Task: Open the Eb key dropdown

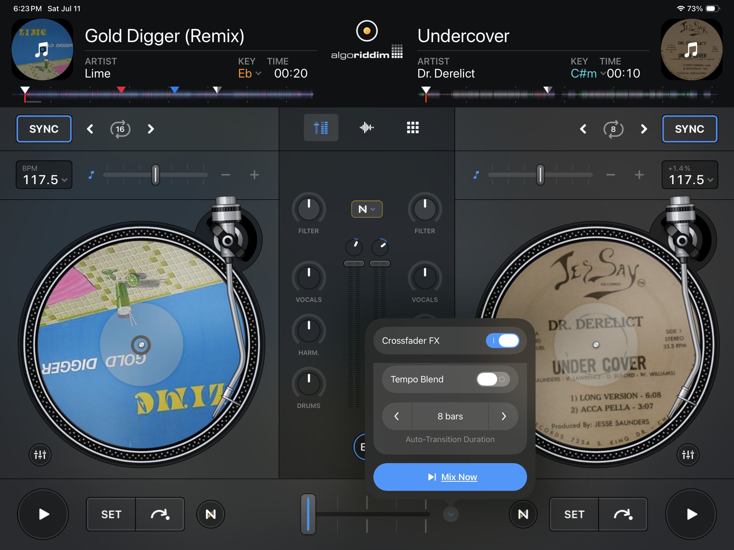Action: tap(250, 73)
